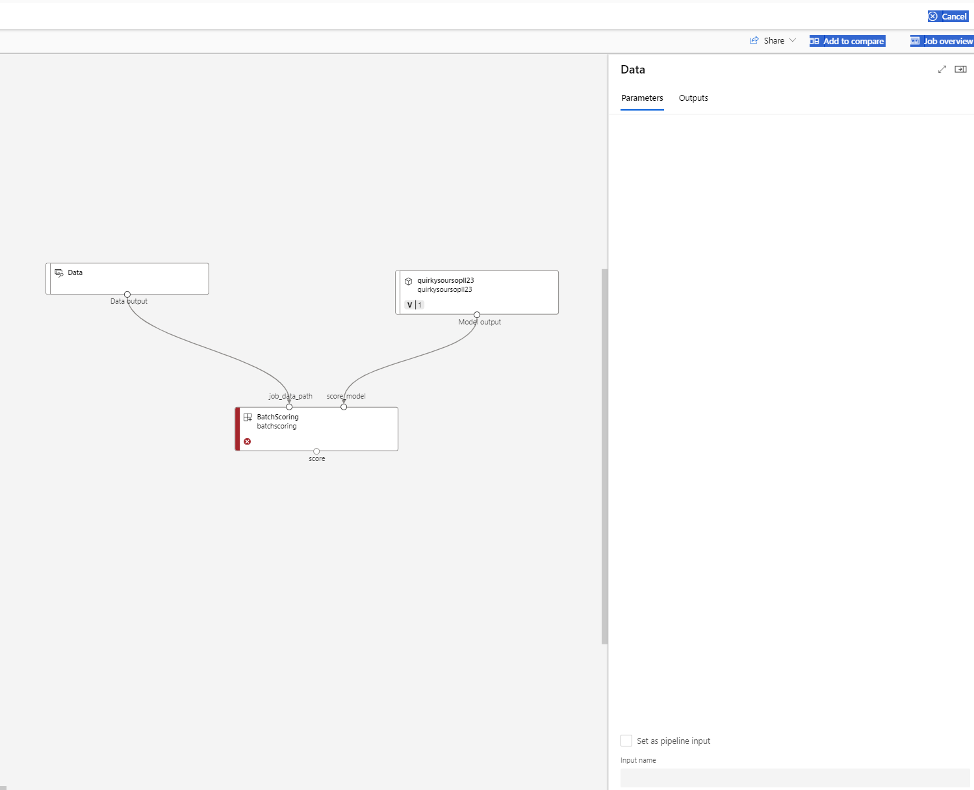Click the Input name text field
Viewport: 974px width, 790px height.
tap(794, 778)
